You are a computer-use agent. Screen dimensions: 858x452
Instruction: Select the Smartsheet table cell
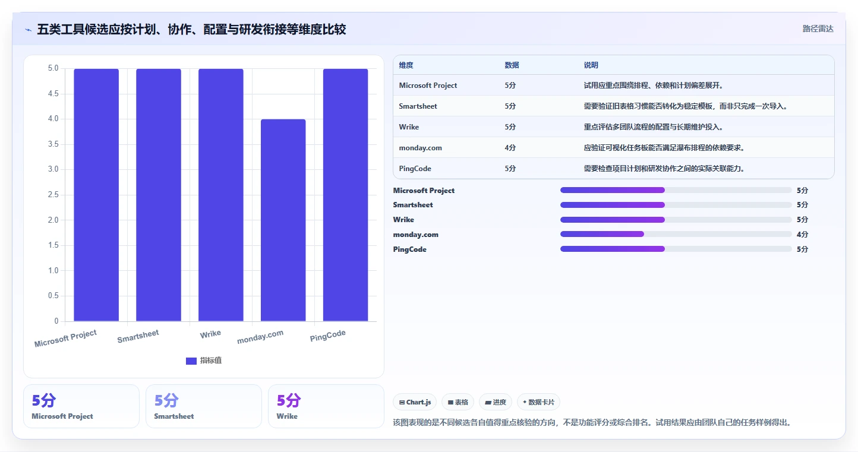tap(418, 106)
